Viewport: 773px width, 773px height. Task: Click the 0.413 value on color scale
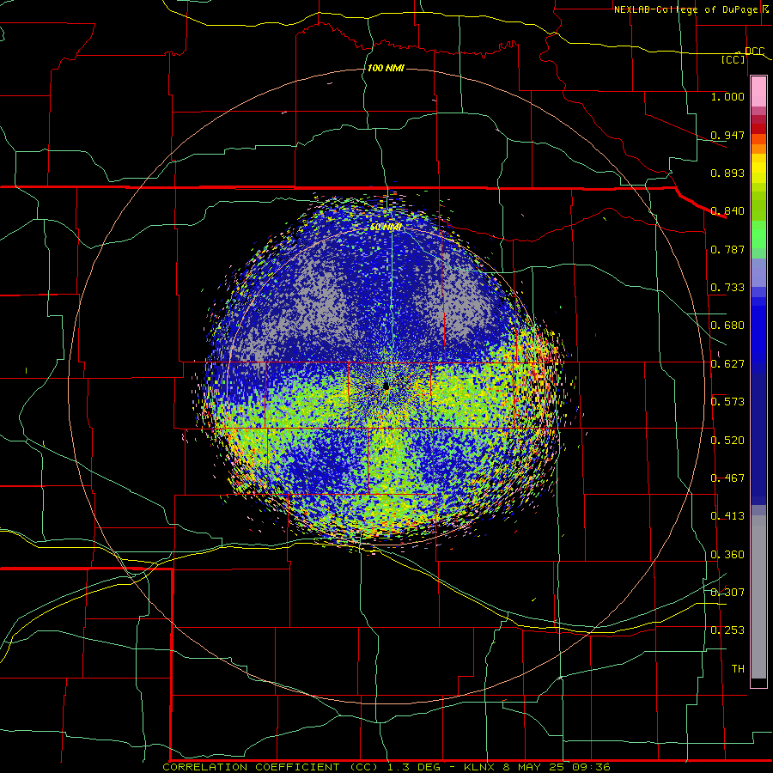coord(727,516)
